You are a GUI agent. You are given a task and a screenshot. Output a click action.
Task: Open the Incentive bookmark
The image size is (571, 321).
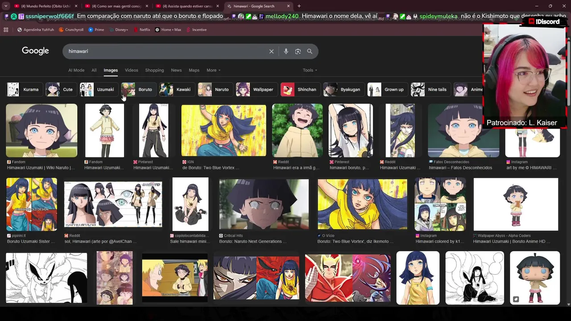[x=196, y=29]
